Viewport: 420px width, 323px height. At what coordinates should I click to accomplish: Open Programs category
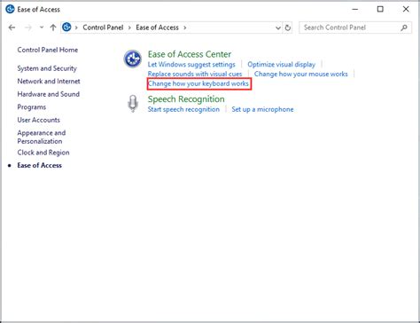32,107
